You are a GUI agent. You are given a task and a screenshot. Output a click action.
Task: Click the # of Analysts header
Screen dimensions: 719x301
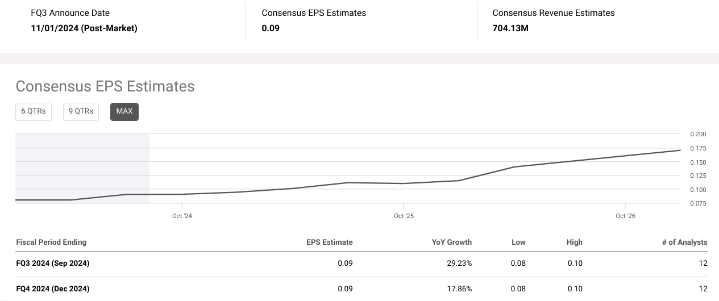click(x=684, y=242)
